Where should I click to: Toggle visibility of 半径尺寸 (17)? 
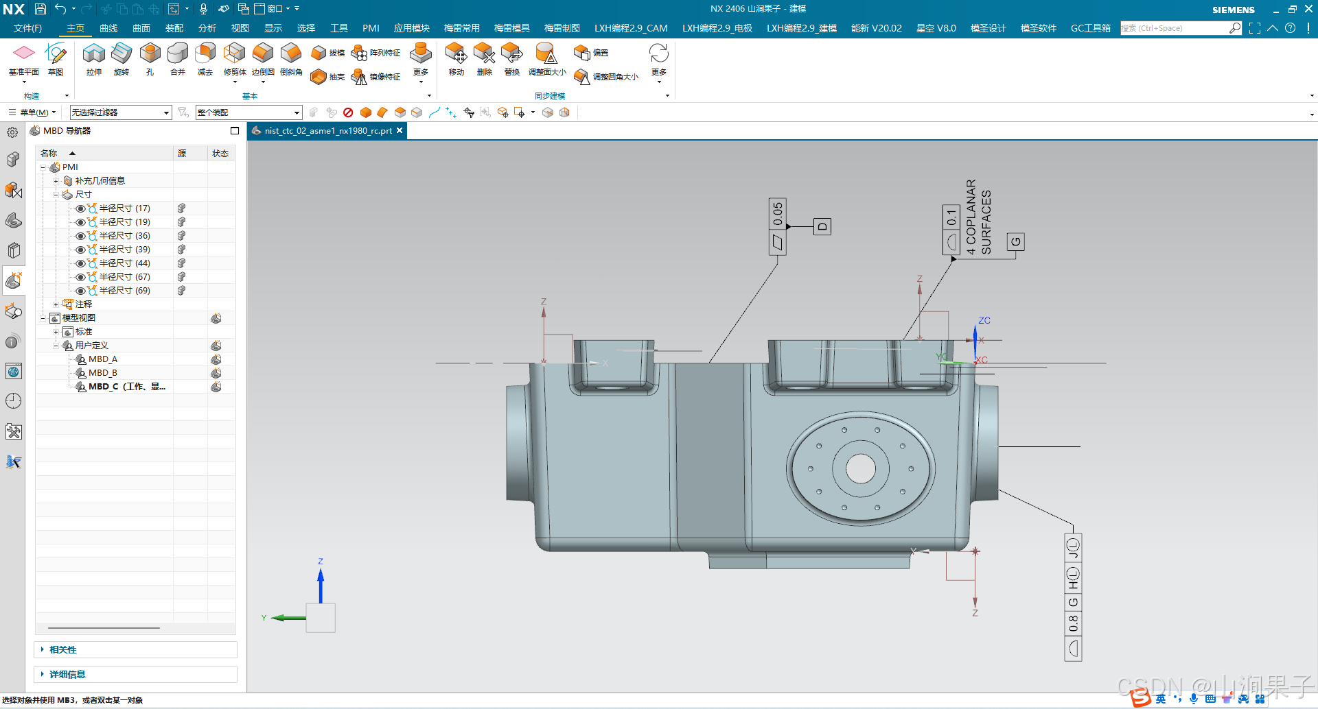pyautogui.click(x=80, y=208)
